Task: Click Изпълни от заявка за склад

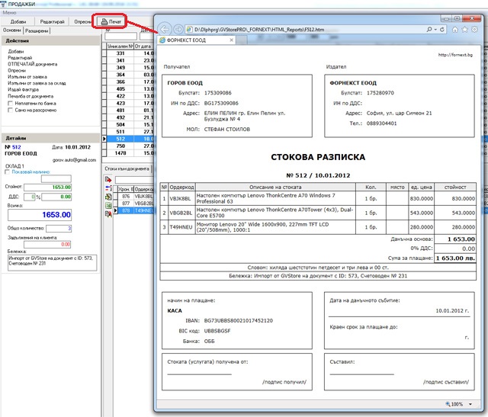Action: click(37, 83)
